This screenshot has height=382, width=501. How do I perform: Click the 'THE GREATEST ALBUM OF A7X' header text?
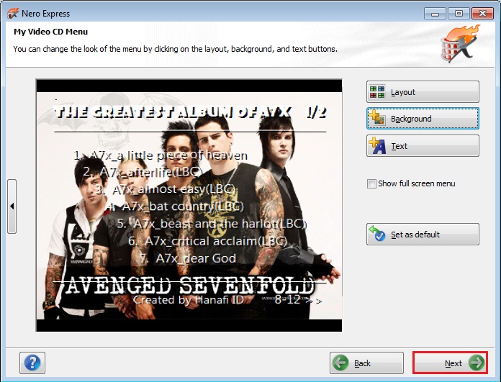(173, 112)
